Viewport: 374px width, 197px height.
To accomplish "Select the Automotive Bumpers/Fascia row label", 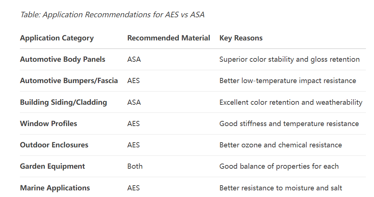I will [x=69, y=80].
